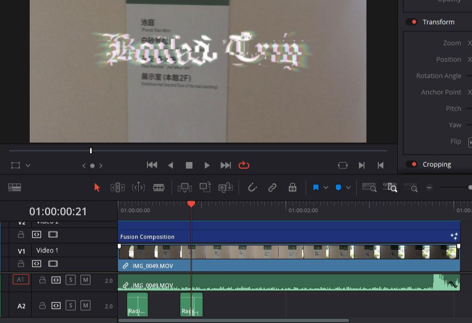Image resolution: width=472 pixels, height=323 pixels.
Task: Stop playback
Action: [x=189, y=165]
